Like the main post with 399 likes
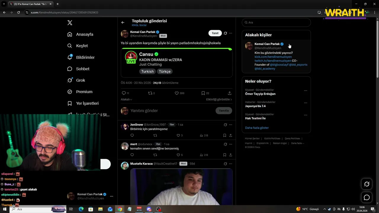379x213 pixels. click(179, 93)
